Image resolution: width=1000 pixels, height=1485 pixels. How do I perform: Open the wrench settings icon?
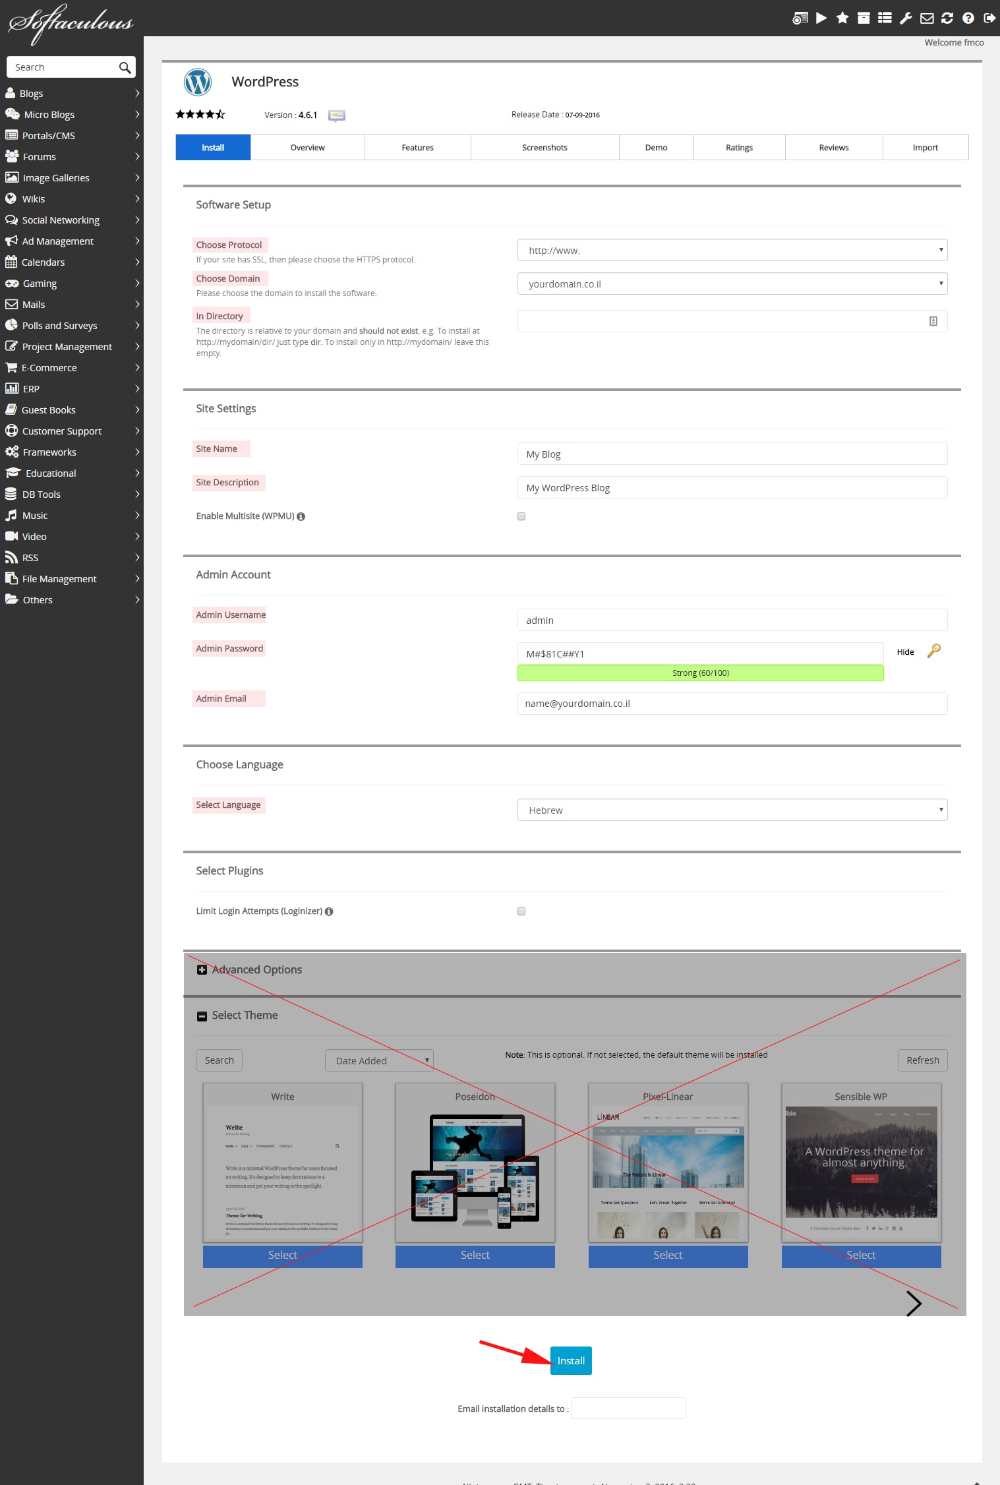tap(906, 18)
